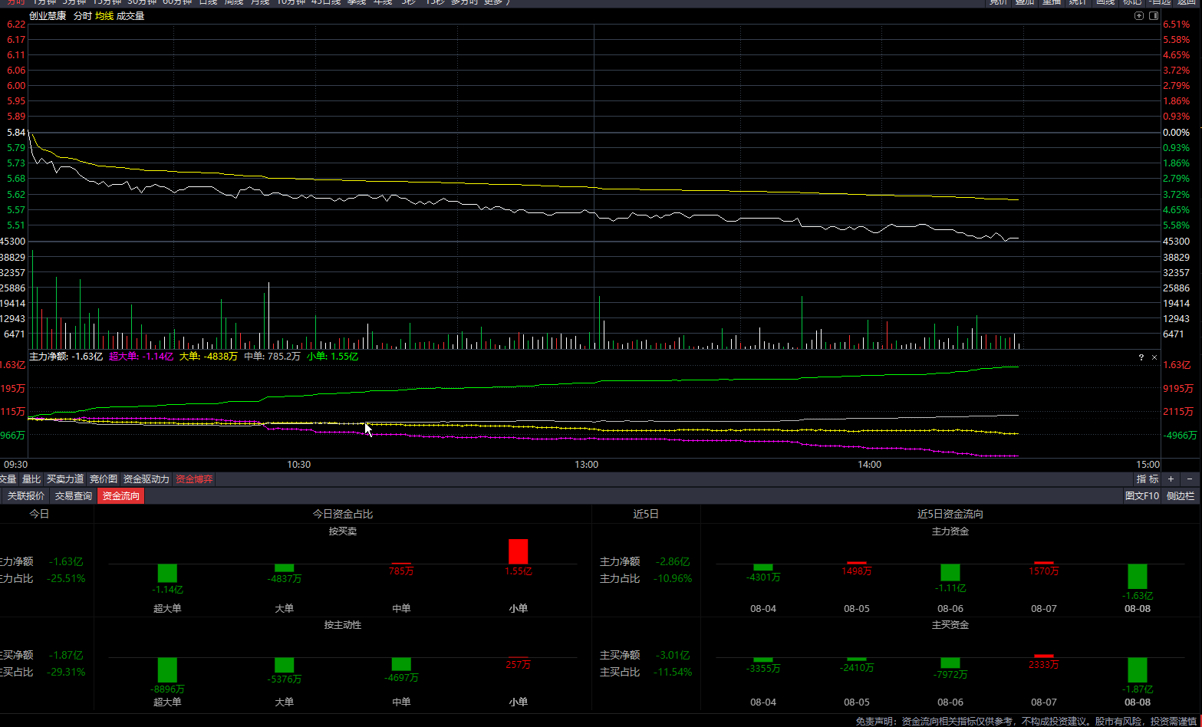
Task: Click the -4697万 中单 value under 按主动性
Action: tap(401, 678)
